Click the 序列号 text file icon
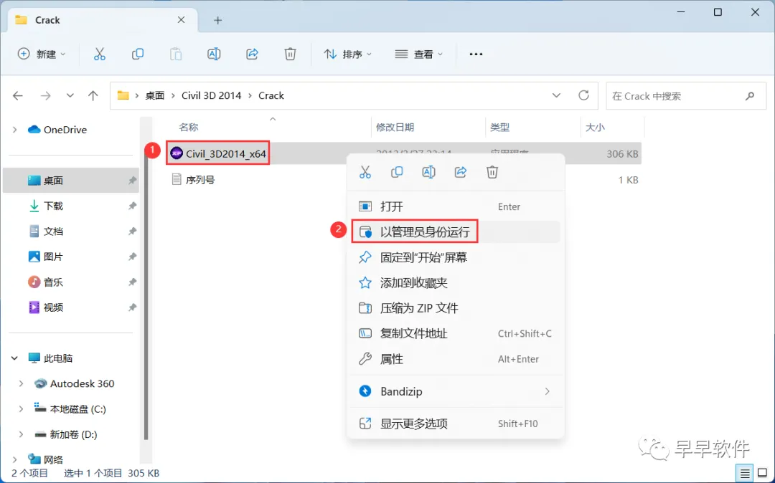 pos(176,179)
